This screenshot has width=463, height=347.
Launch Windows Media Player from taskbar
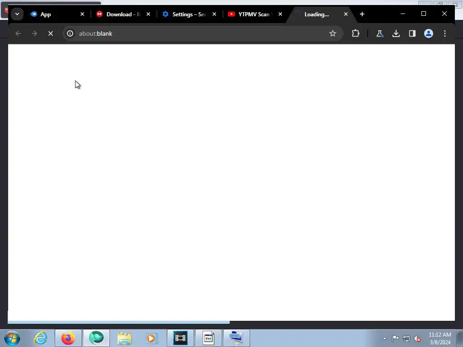pyautogui.click(x=152, y=338)
